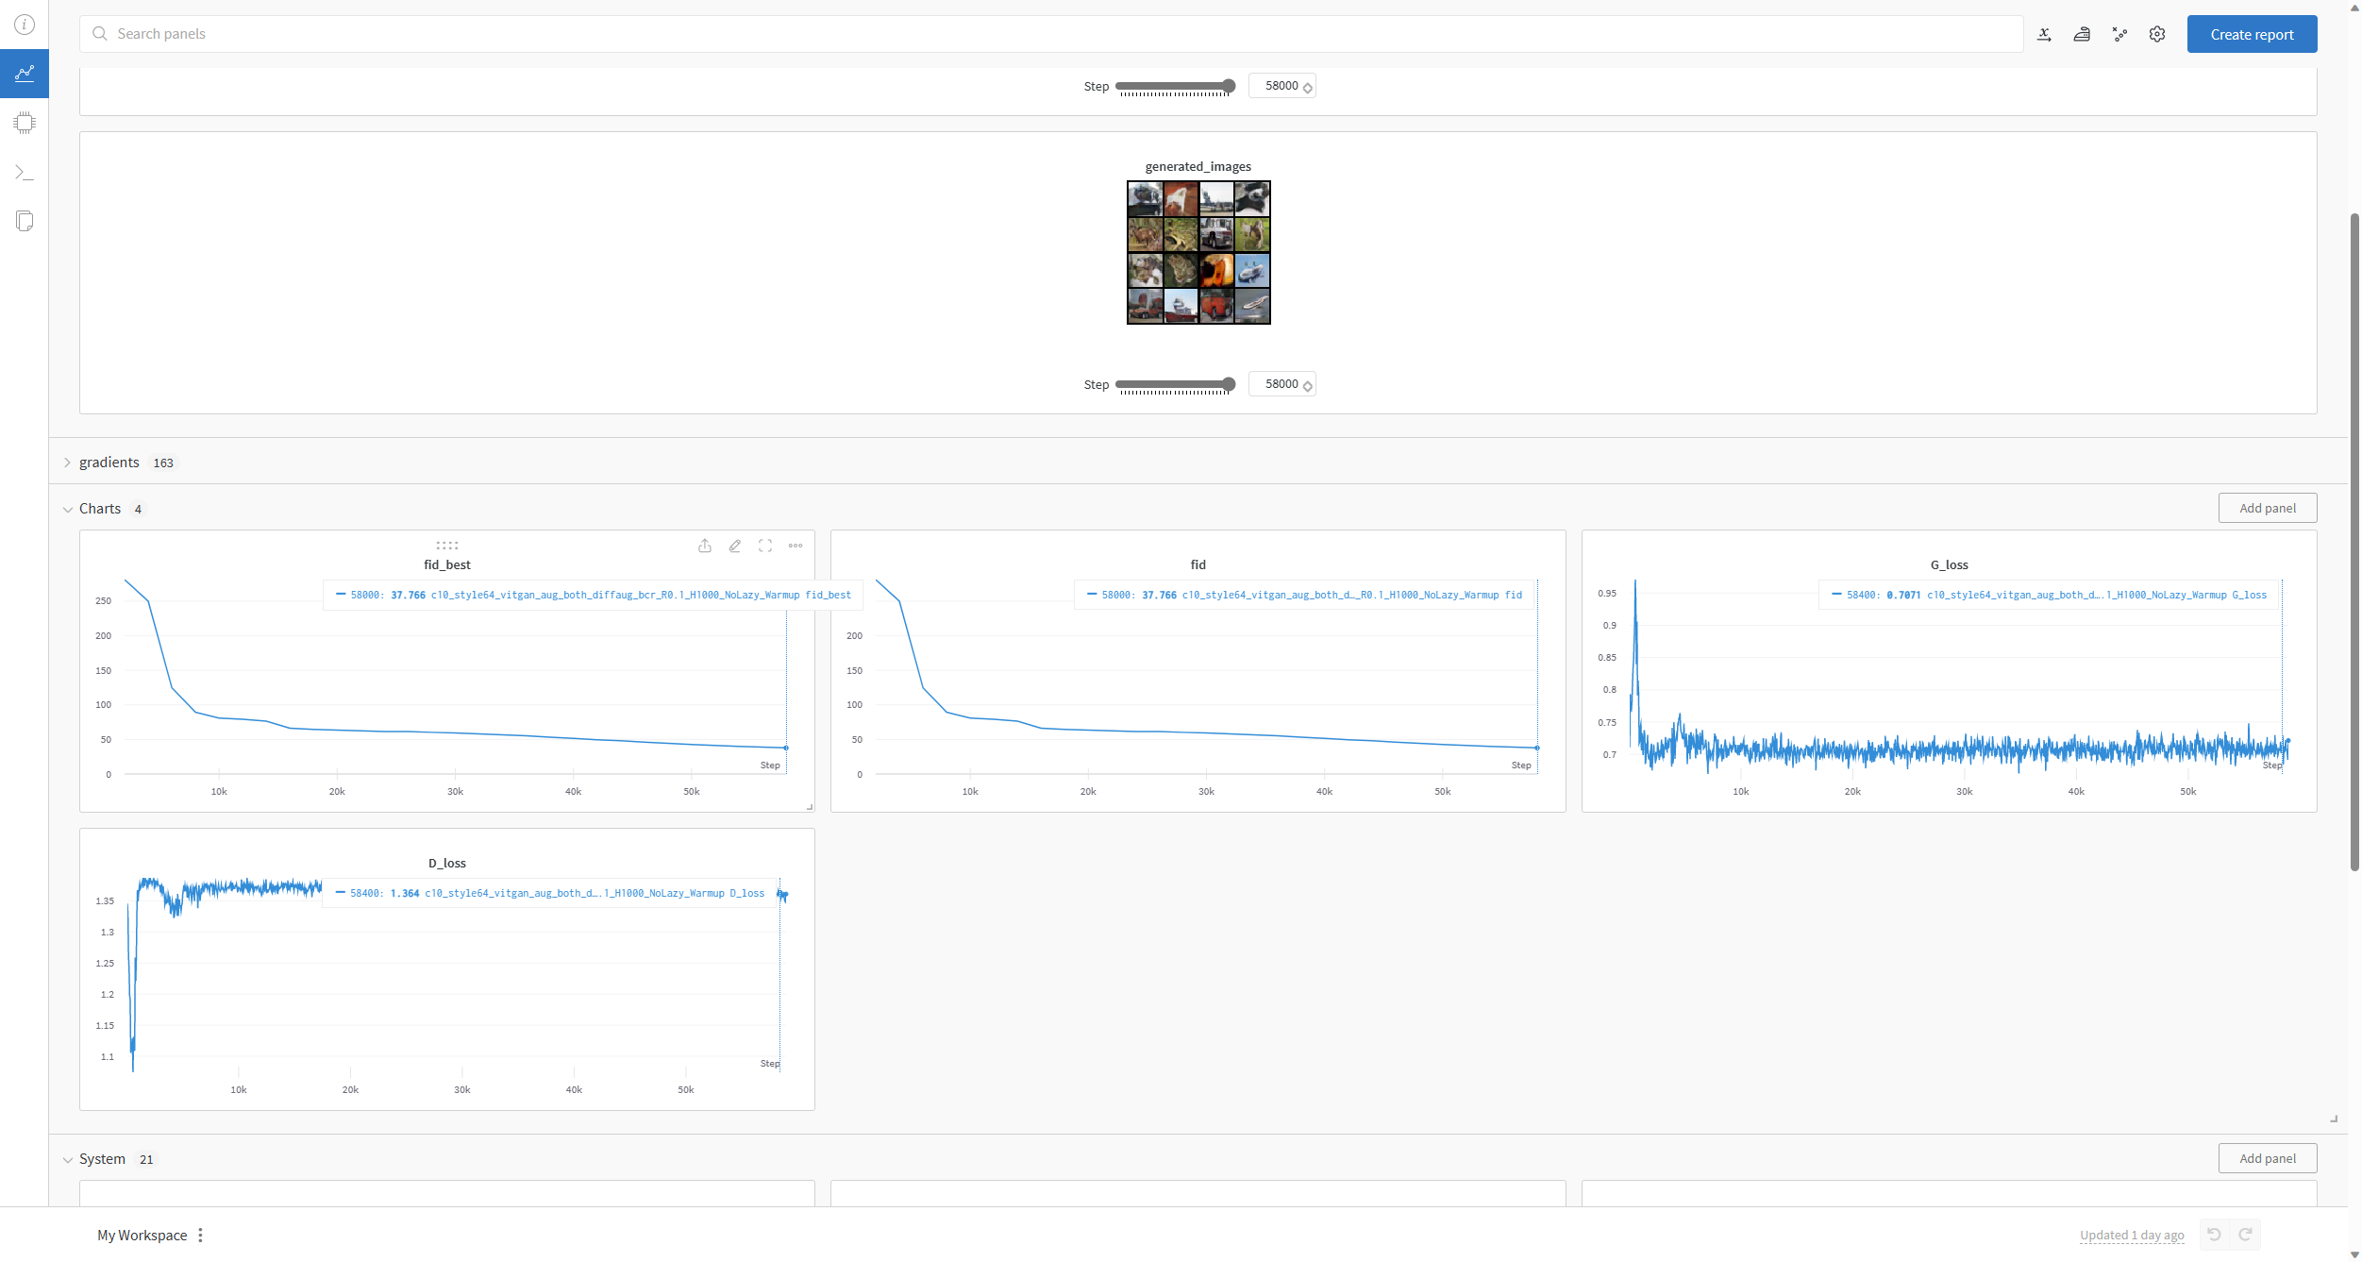Open the workspace settings gear
This screenshot has width=2362, height=1262.
coord(2157,34)
